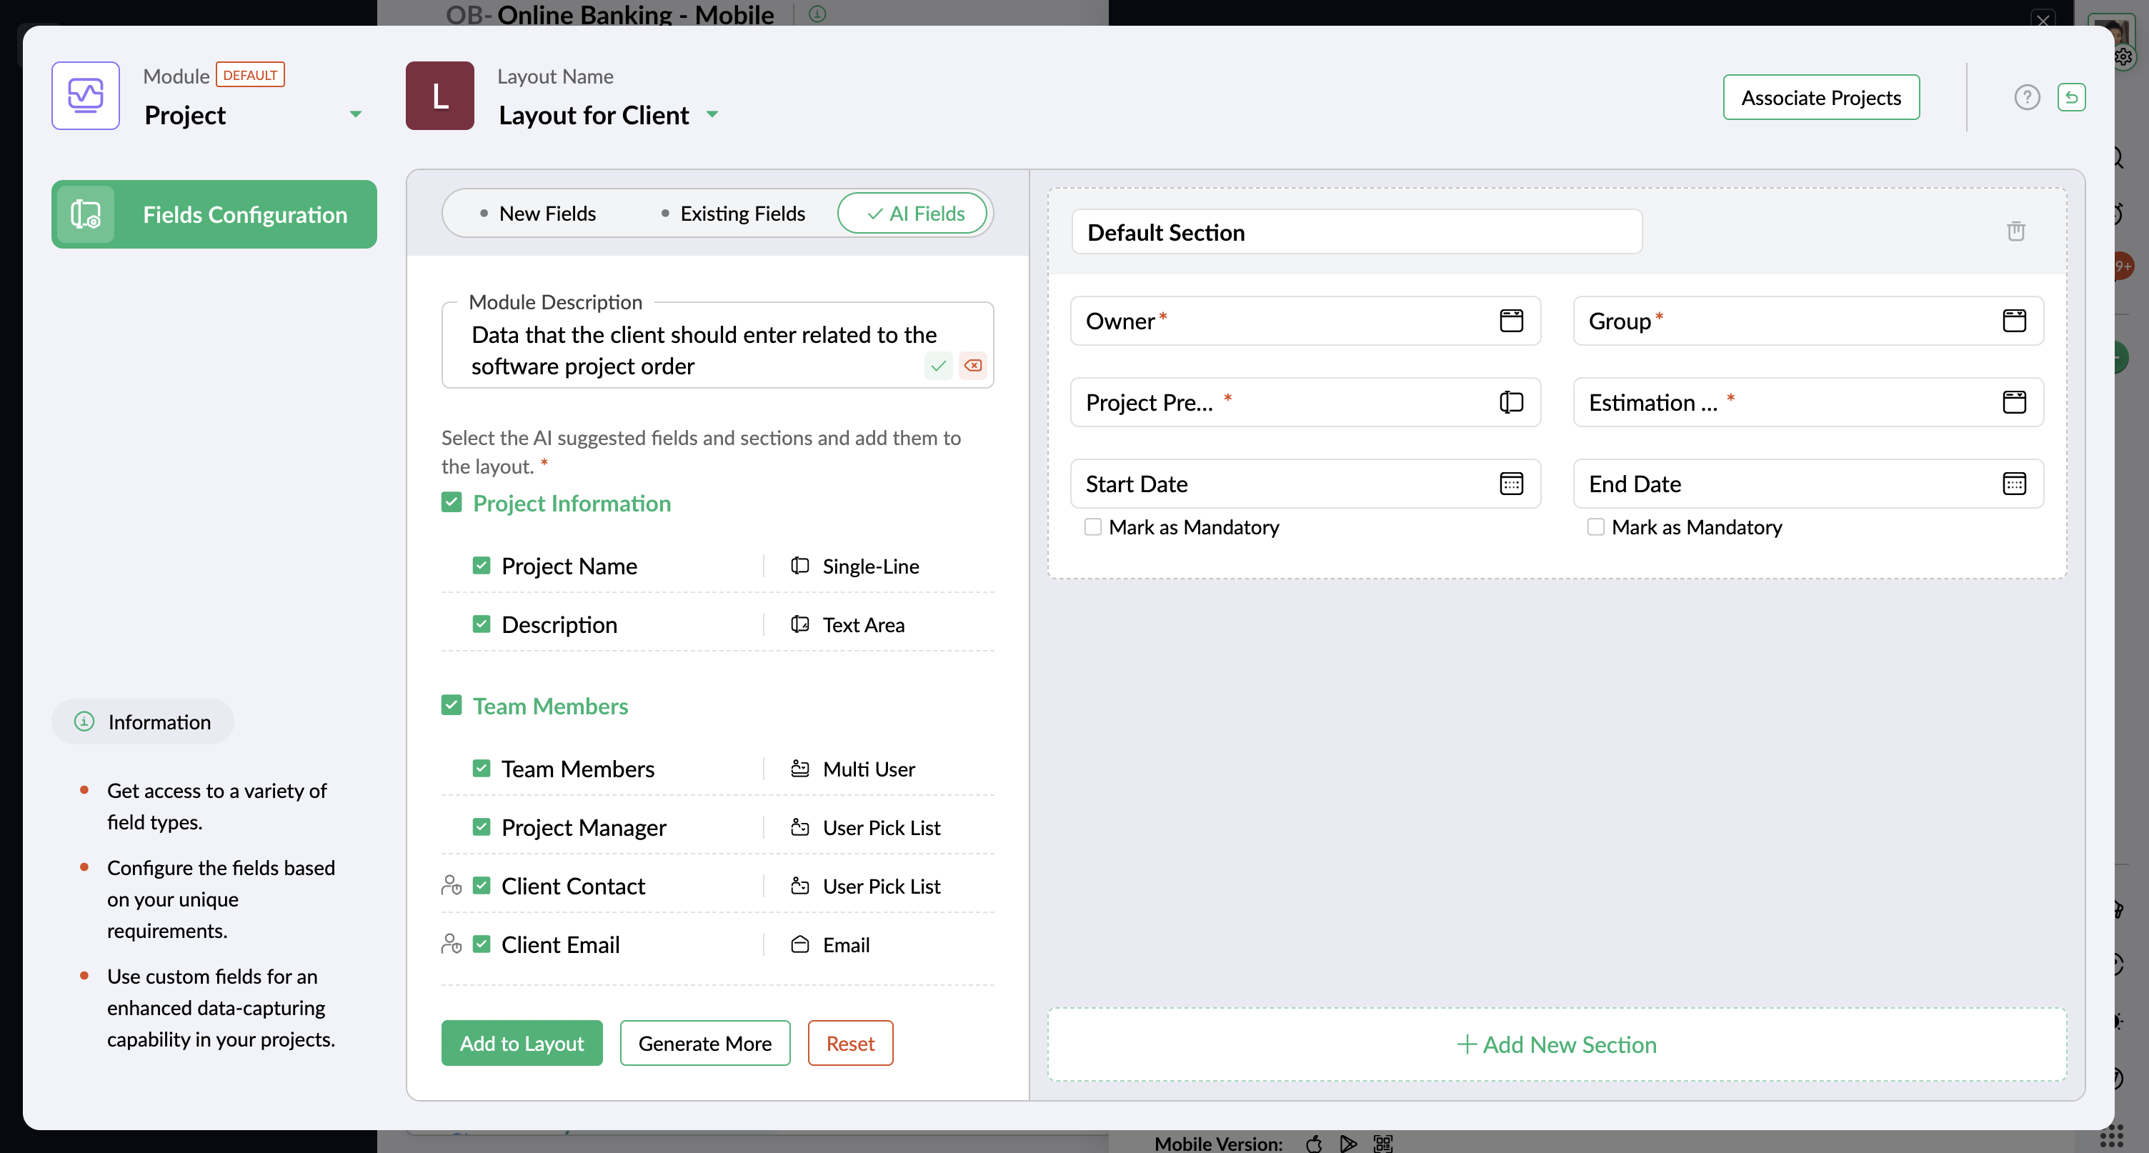Enable Mark as Mandatory for Start Date

tap(1093, 527)
